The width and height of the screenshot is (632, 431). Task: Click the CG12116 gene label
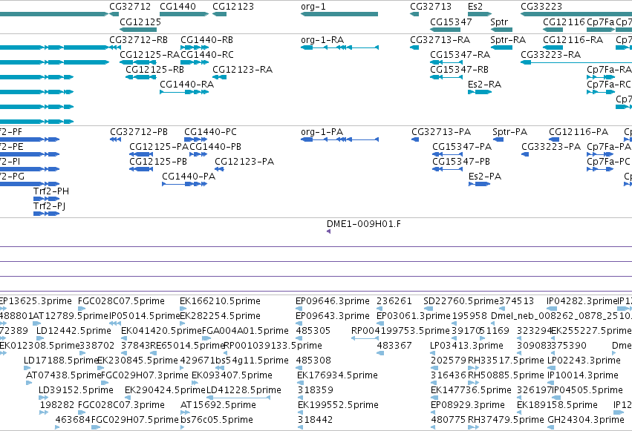tap(564, 22)
